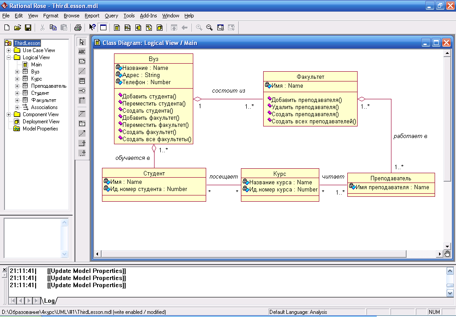Screen dimensions: 456x317
Task: Expand the Associations node
Action: tap(17, 107)
